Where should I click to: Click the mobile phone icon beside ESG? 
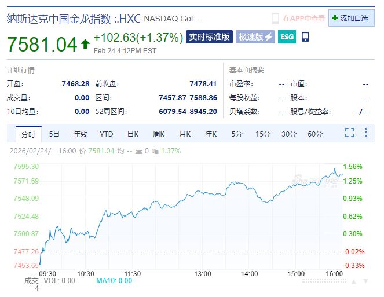coord(305,37)
